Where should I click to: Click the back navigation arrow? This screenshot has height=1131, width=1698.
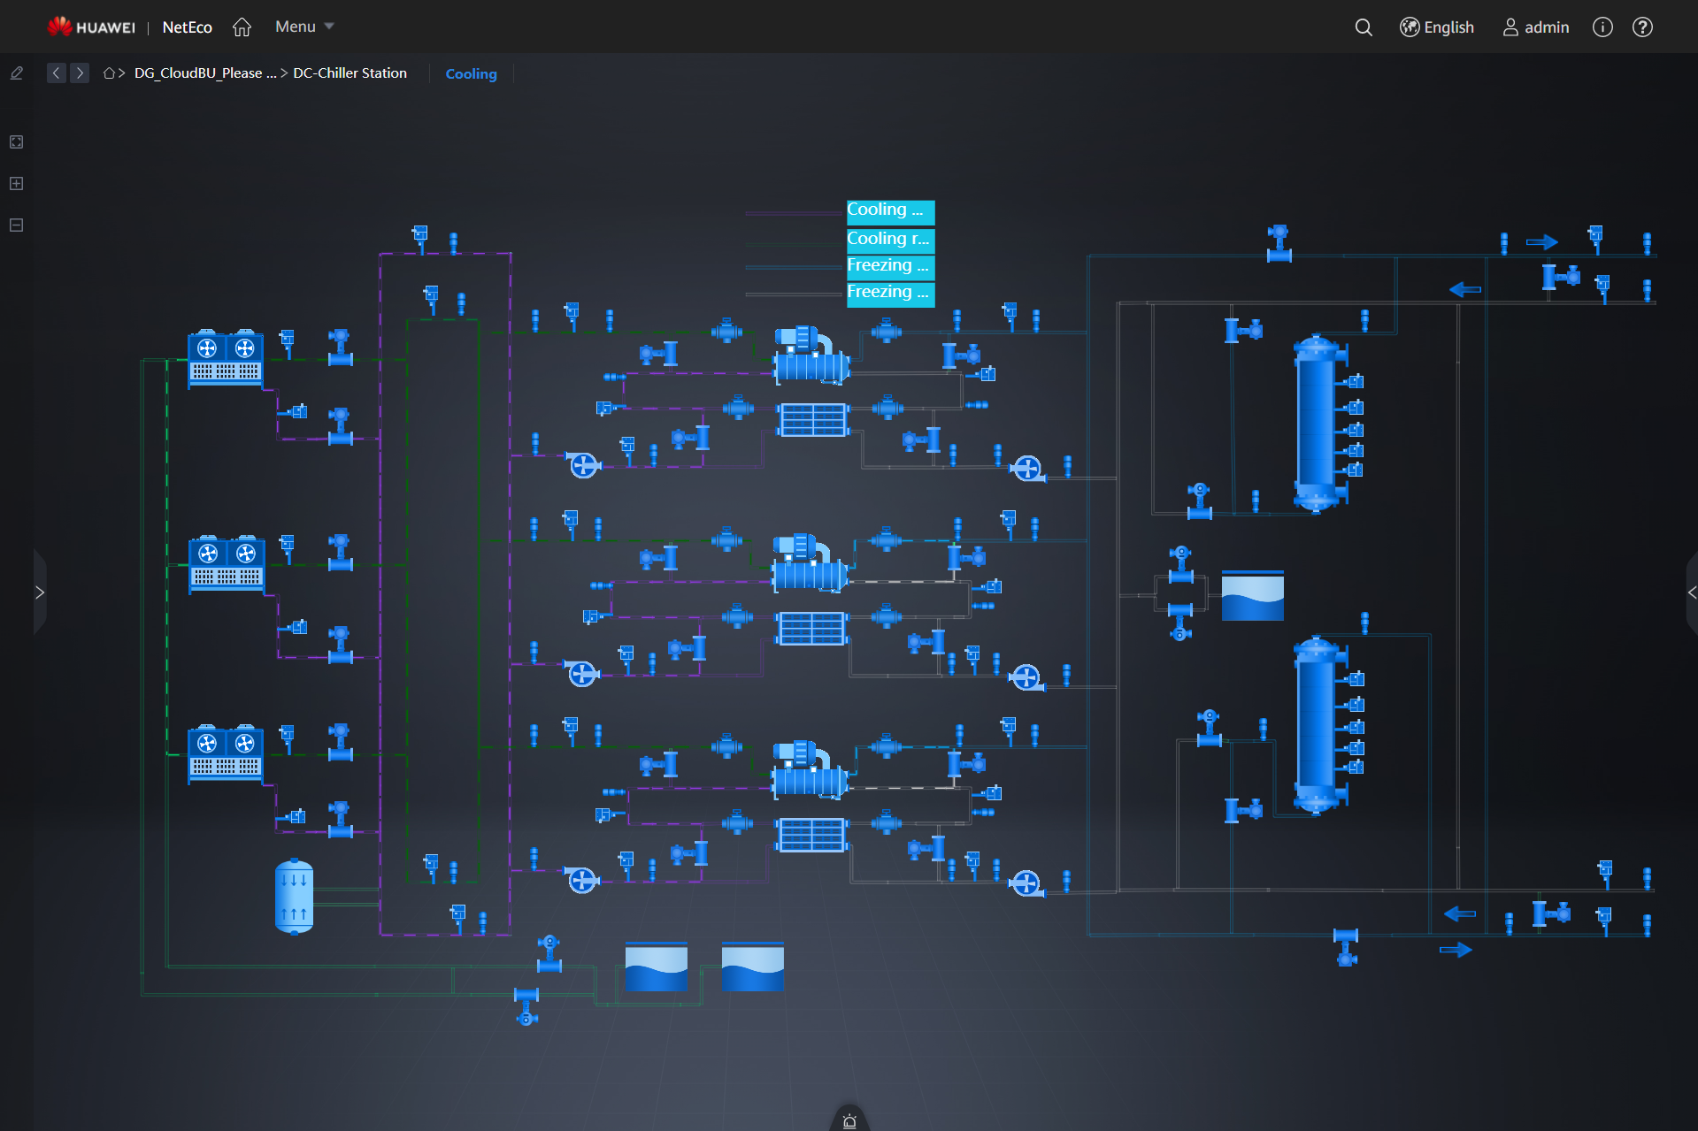pyautogui.click(x=57, y=73)
